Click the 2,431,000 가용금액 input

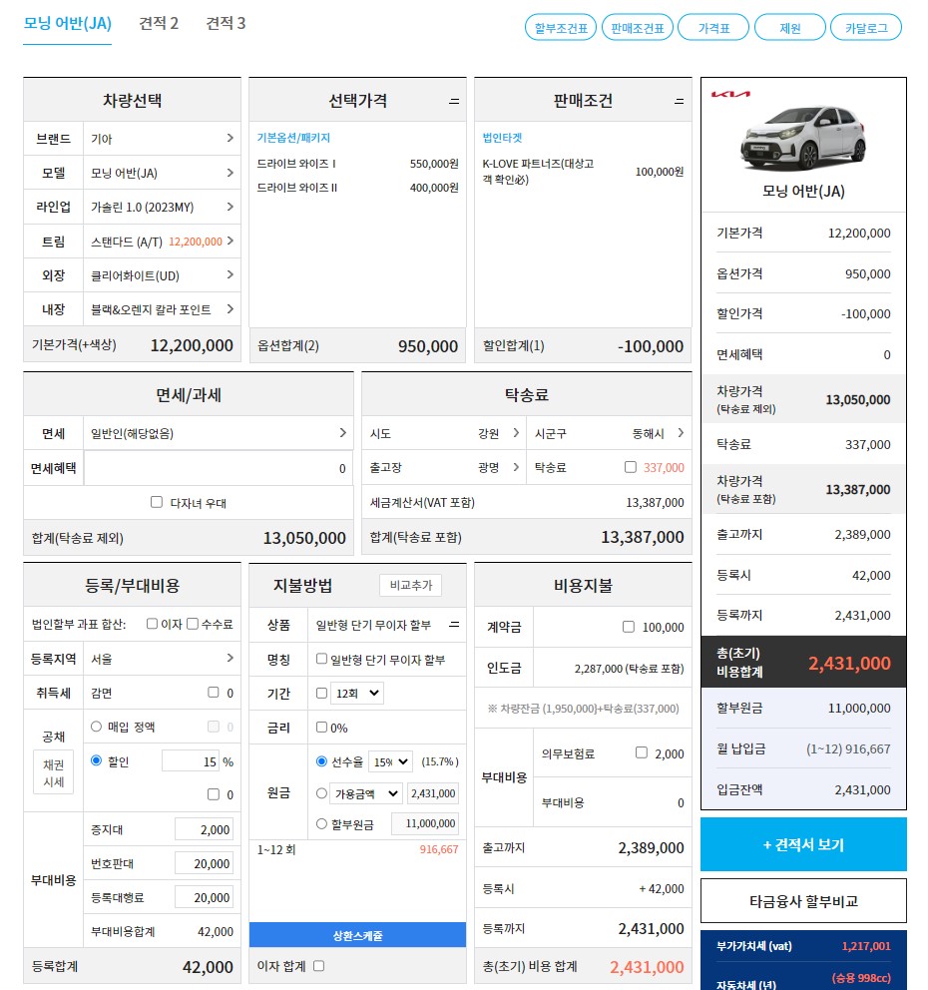432,793
